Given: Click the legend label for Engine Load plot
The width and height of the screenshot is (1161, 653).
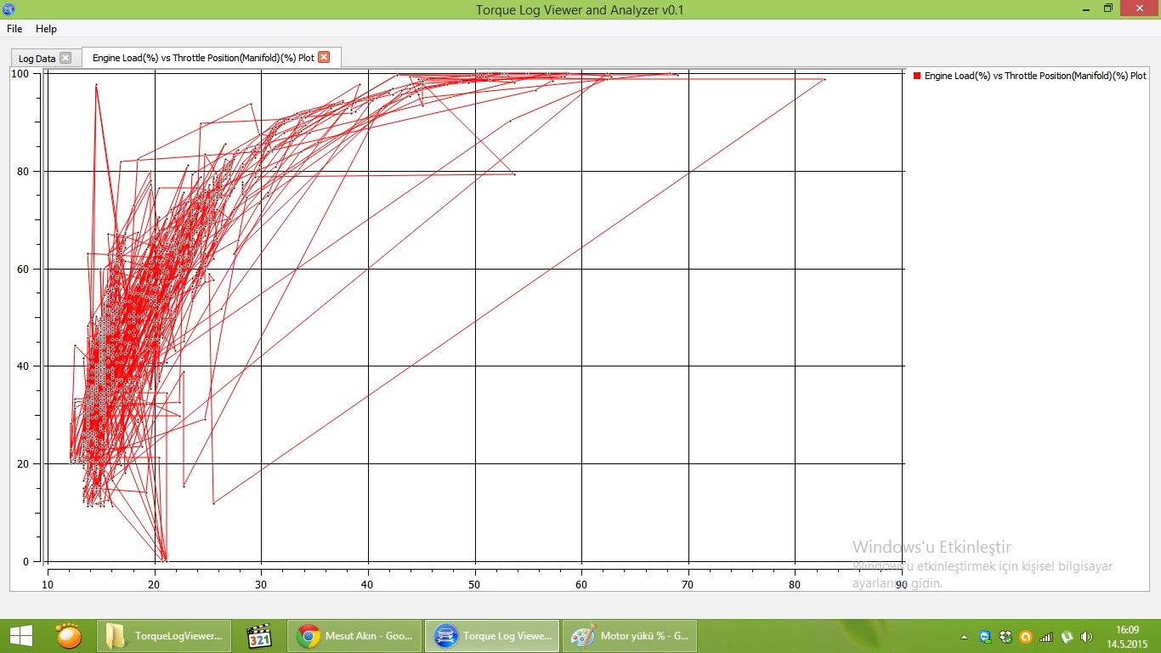Looking at the screenshot, I should pos(1034,76).
